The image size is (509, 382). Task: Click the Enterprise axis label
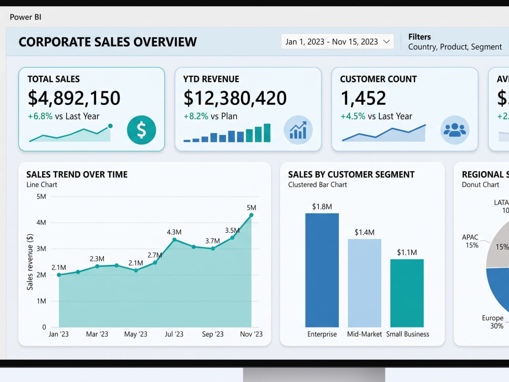pyautogui.click(x=322, y=334)
